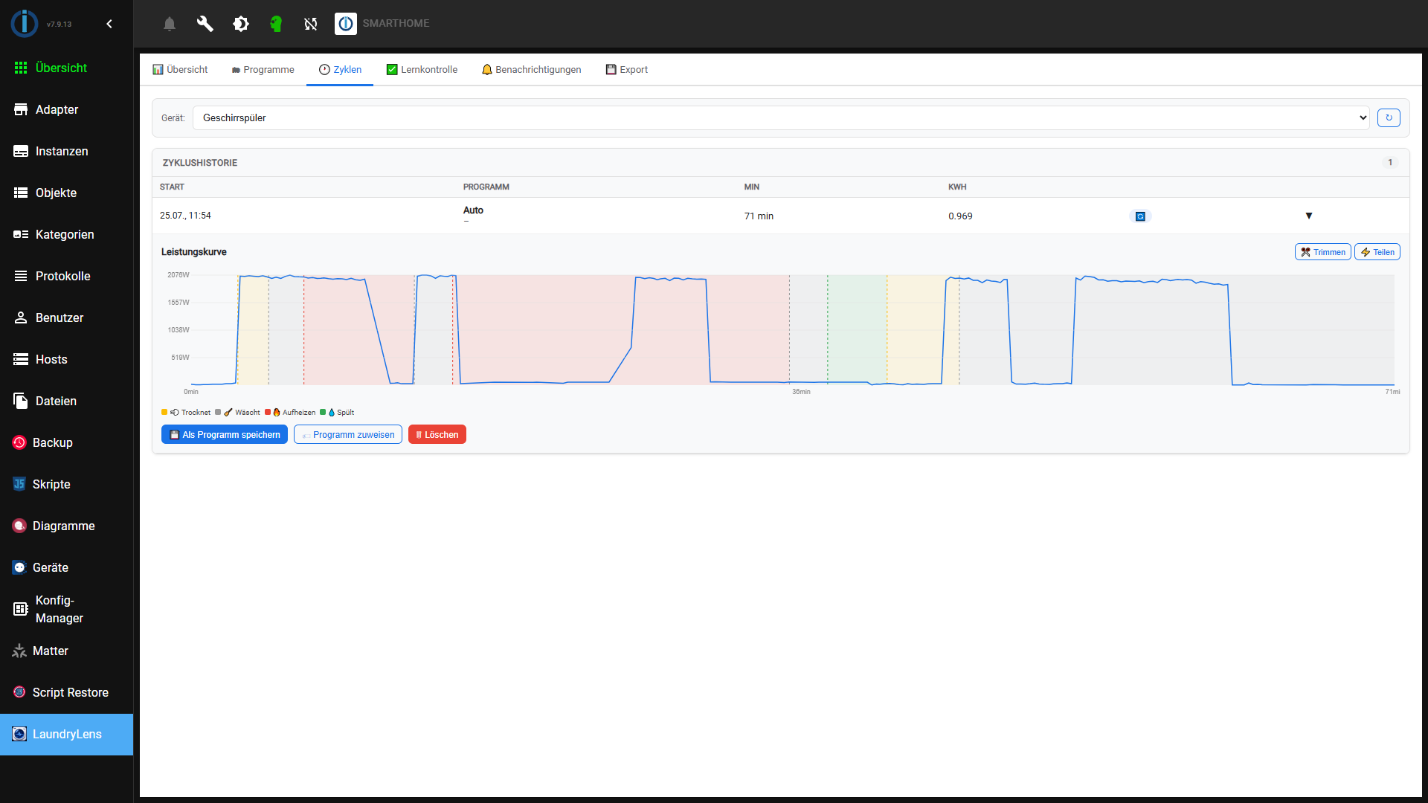Click the '71 min' duration cell
The height and width of the screenshot is (803, 1428).
[759, 216]
